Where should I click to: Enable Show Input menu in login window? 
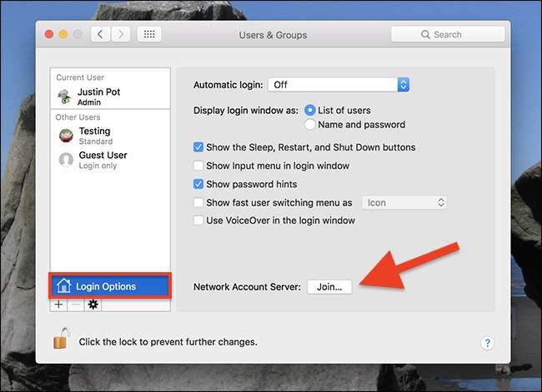coord(198,166)
